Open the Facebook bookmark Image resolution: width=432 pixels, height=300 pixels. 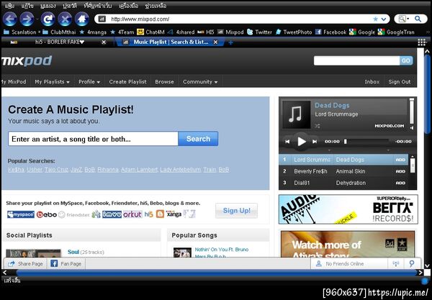[x=330, y=32]
